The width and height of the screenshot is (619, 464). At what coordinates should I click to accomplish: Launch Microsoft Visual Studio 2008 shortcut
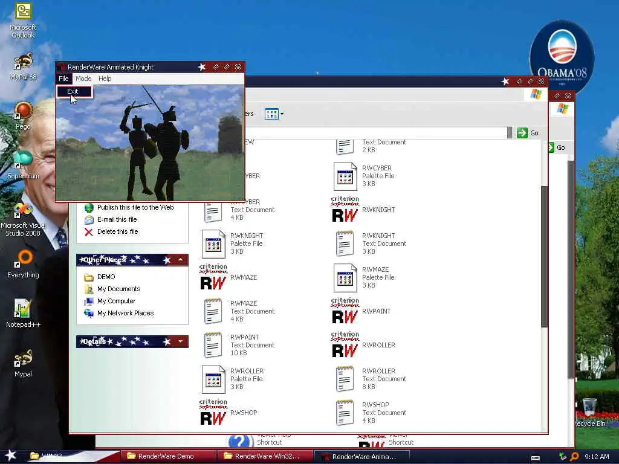pos(23,219)
